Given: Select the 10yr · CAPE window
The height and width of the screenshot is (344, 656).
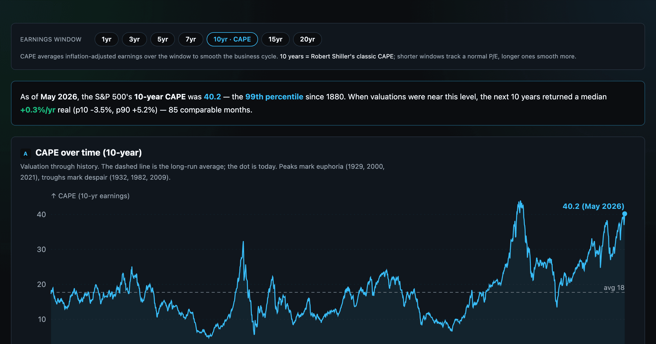Looking at the screenshot, I should point(232,39).
